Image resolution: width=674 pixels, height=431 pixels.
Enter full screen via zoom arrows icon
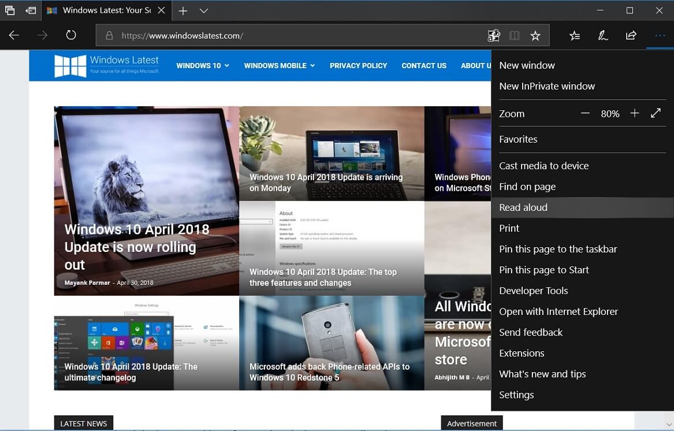click(x=656, y=114)
